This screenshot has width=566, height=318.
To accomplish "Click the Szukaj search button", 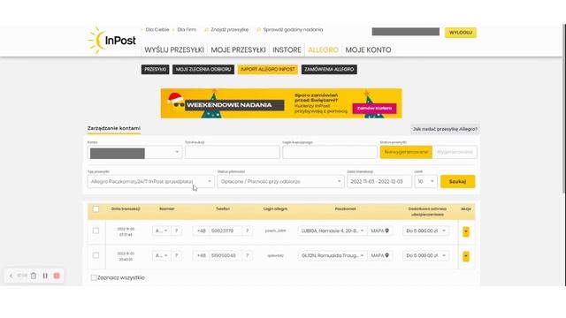I will (457, 182).
